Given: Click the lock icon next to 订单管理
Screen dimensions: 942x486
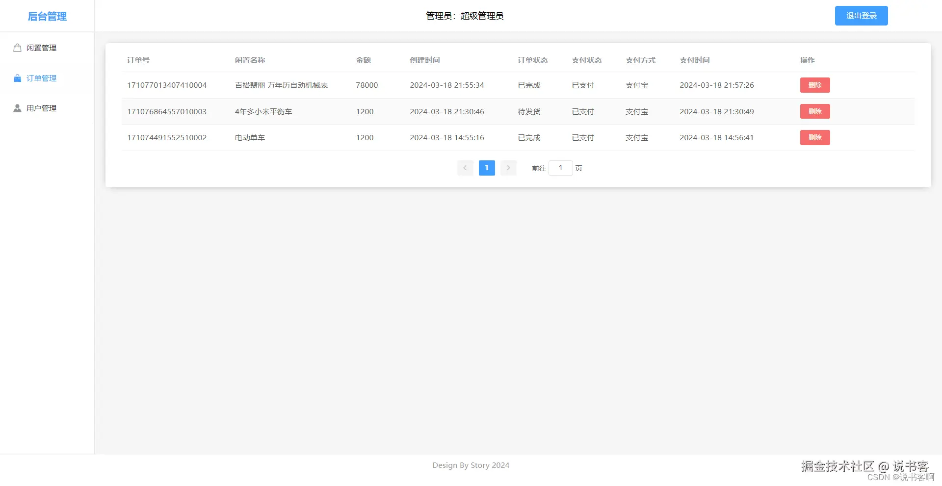Looking at the screenshot, I should tap(17, 78).
